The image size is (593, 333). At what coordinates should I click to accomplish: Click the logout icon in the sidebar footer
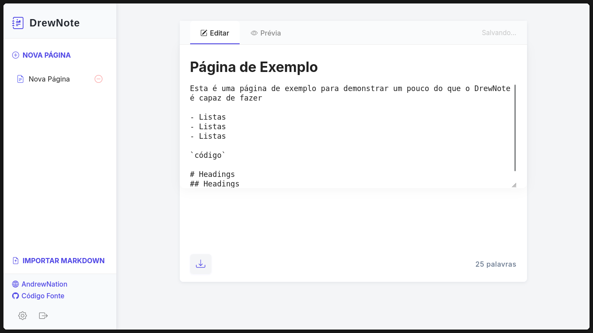[43, 316]
